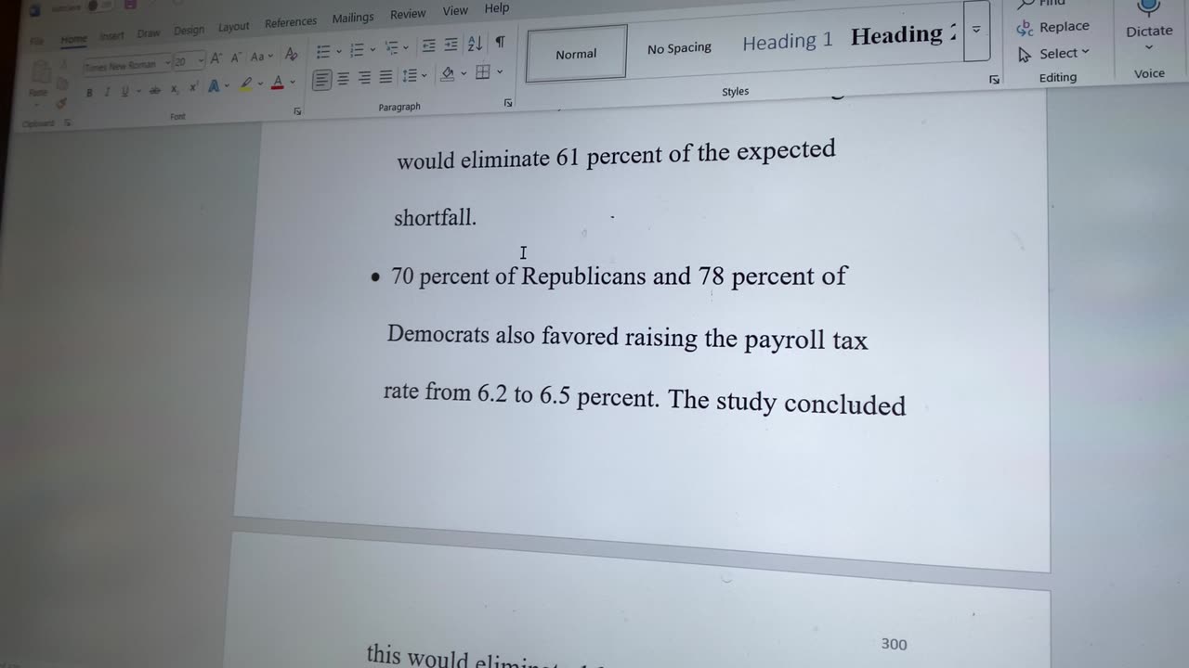Click the Paste clipboard icon

point(40,72)
